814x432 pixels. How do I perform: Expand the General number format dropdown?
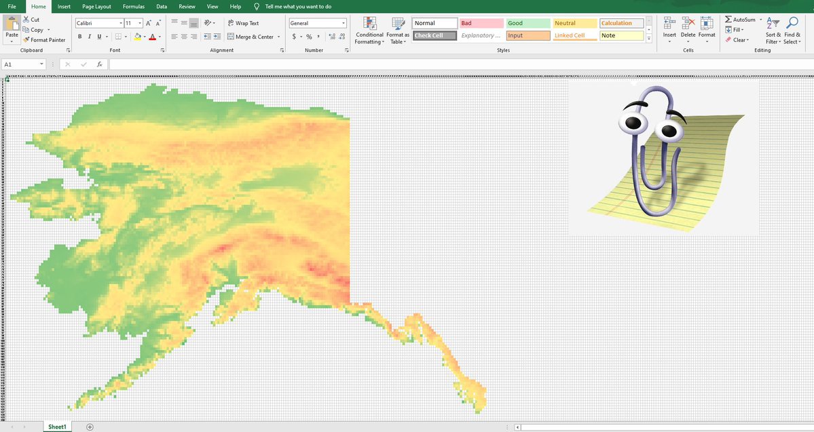click(343, 23)
